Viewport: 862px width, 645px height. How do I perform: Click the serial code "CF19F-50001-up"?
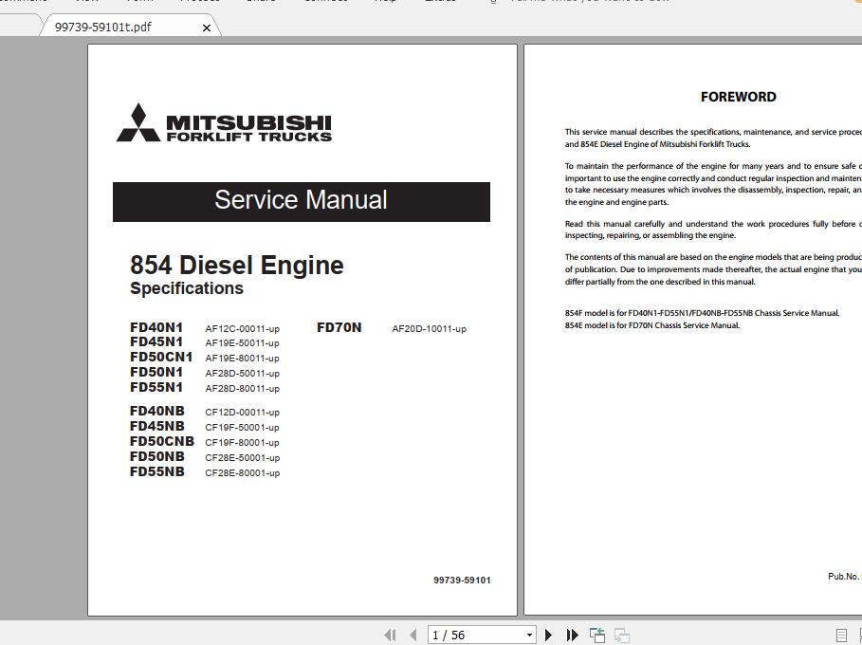click(243, 427)
